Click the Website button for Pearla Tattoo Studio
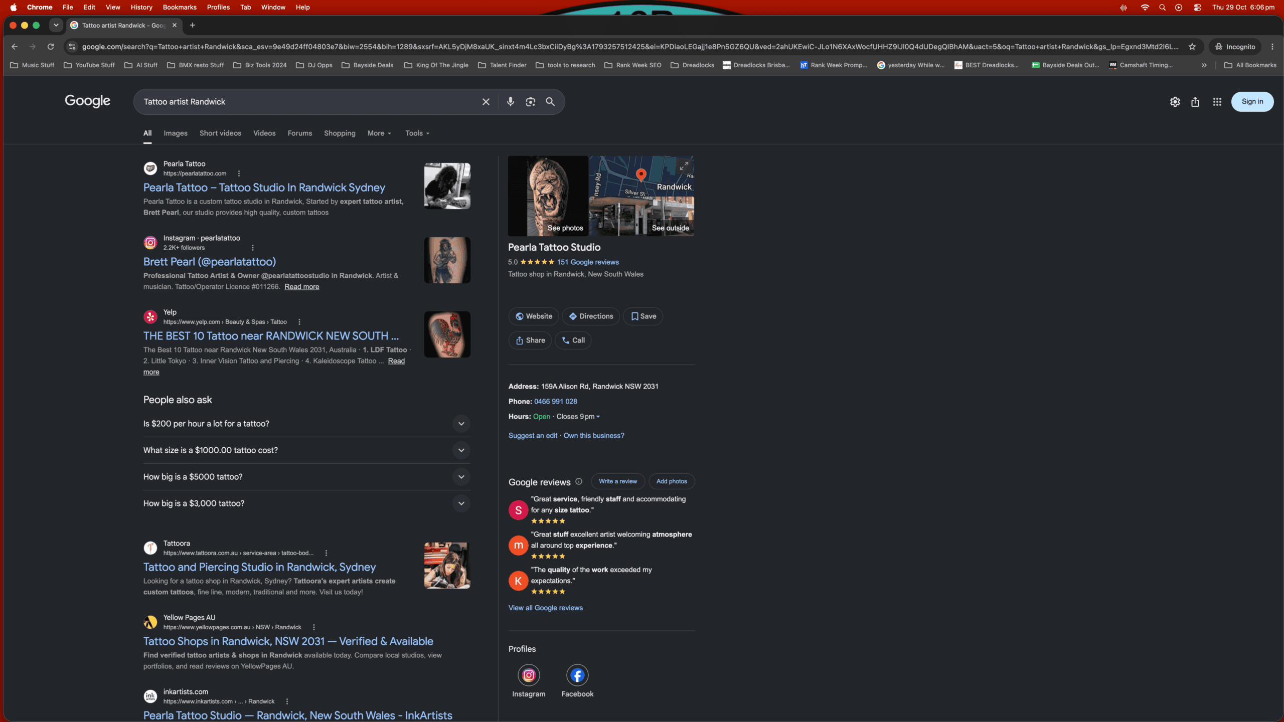The width and height of the screenshot is (1284, 722). 534,316
